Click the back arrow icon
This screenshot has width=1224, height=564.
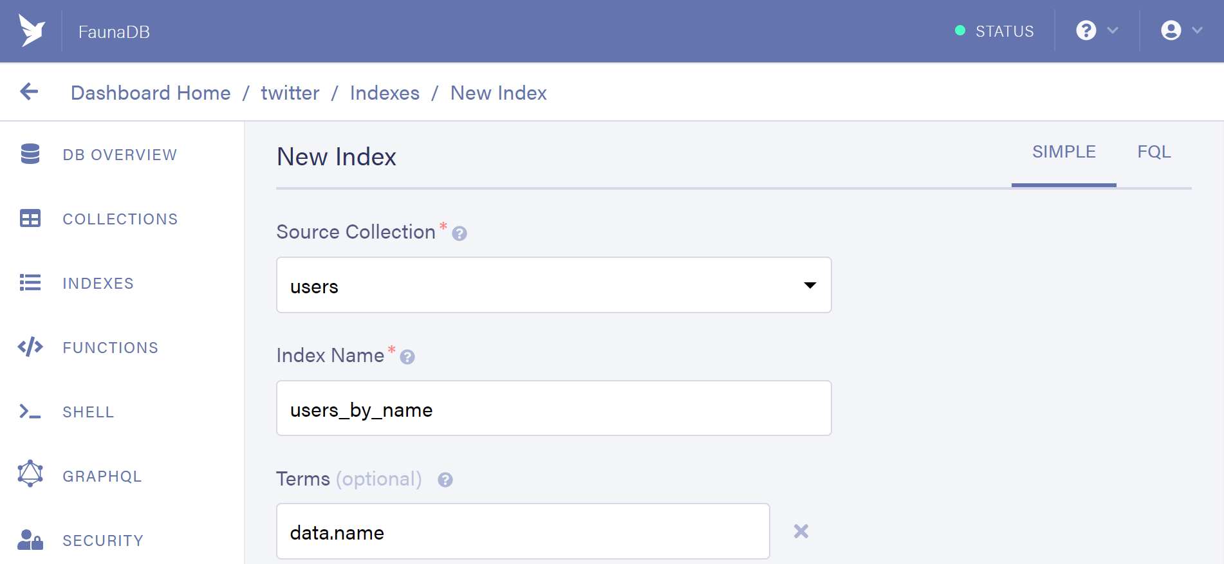(29, 92)
